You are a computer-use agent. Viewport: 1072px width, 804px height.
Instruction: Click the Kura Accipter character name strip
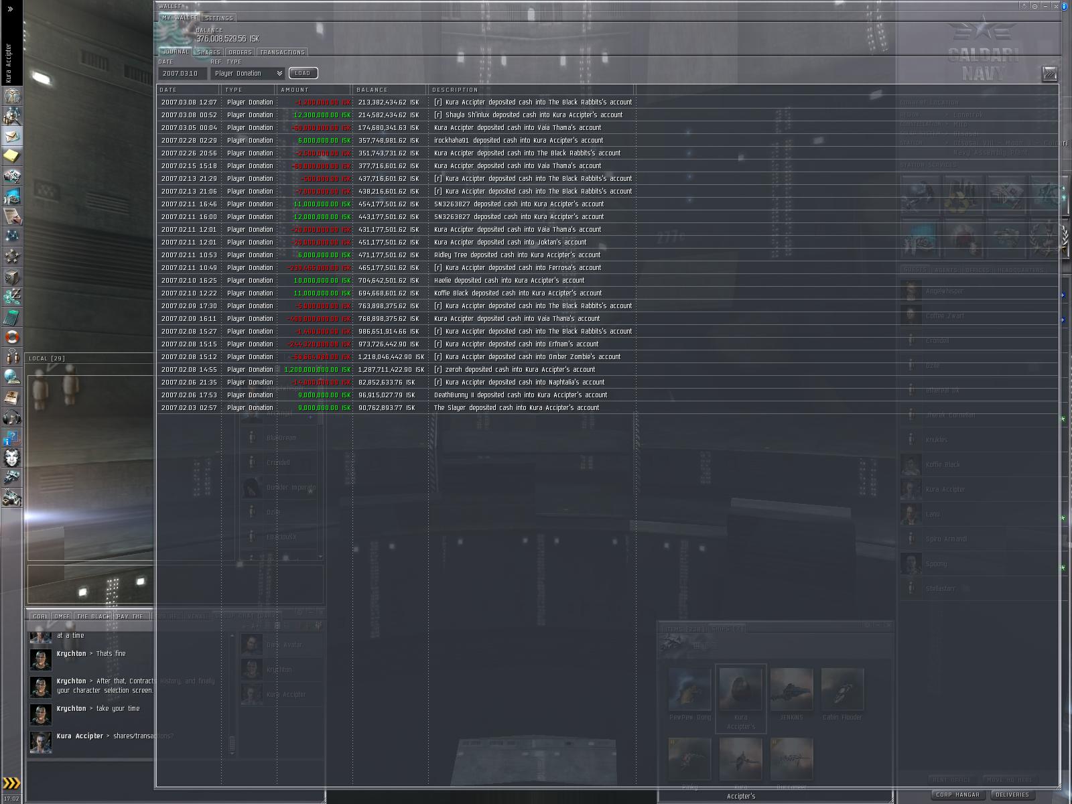[x=9, y=63]
